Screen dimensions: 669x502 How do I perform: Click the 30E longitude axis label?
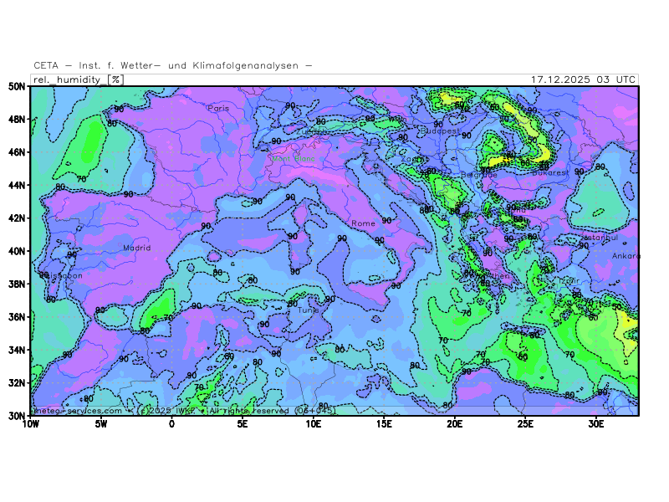pos(596,424)
